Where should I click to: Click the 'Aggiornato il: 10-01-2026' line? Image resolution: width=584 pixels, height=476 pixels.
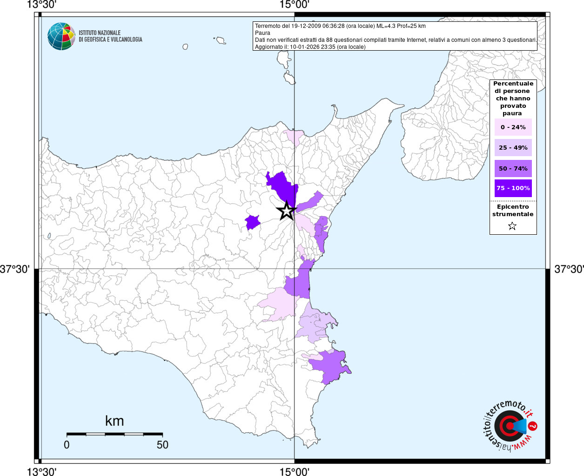click(310, 47)
